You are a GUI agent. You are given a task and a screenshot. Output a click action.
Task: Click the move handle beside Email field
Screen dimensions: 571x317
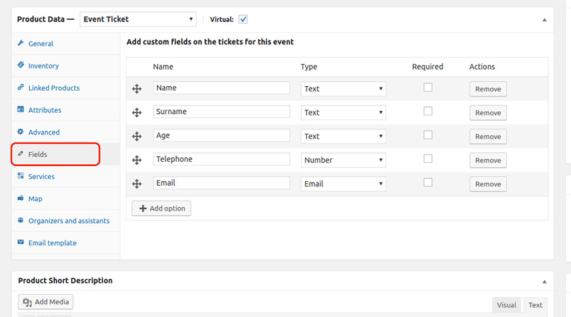(136, 184)
